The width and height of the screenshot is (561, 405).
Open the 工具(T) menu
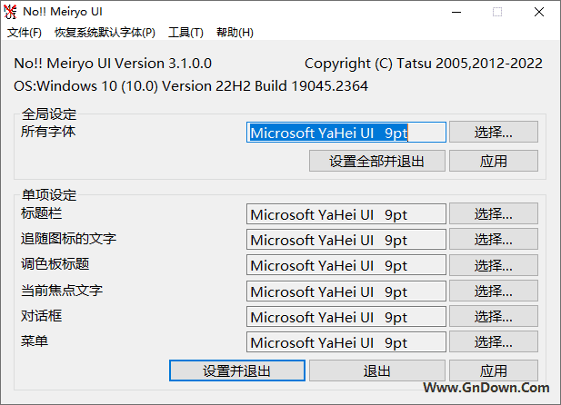[x=185, y=33]
